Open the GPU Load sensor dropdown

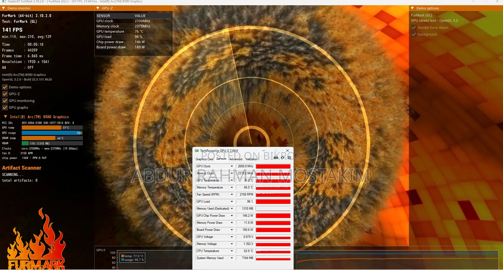coord(232,202)
